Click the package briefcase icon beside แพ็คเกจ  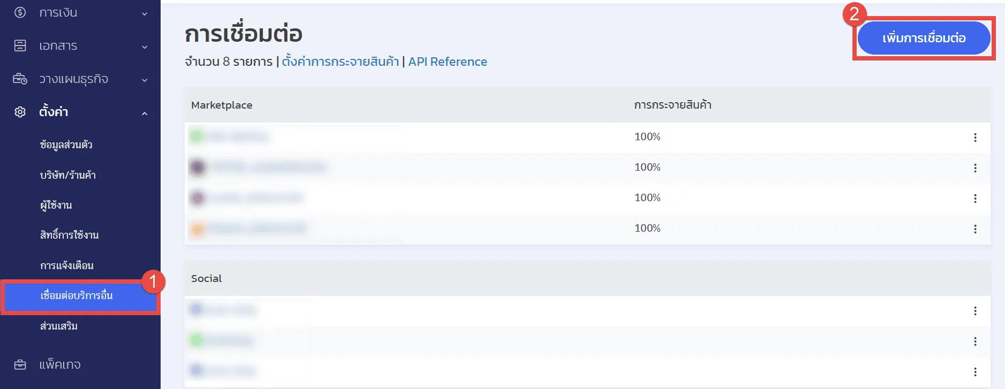20,365
